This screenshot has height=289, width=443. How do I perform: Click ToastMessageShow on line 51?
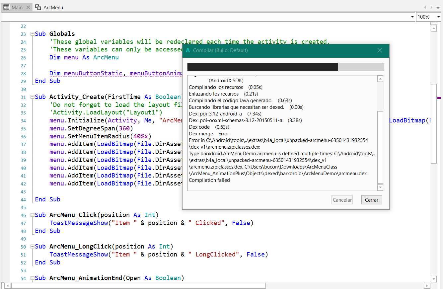(79, 254)
